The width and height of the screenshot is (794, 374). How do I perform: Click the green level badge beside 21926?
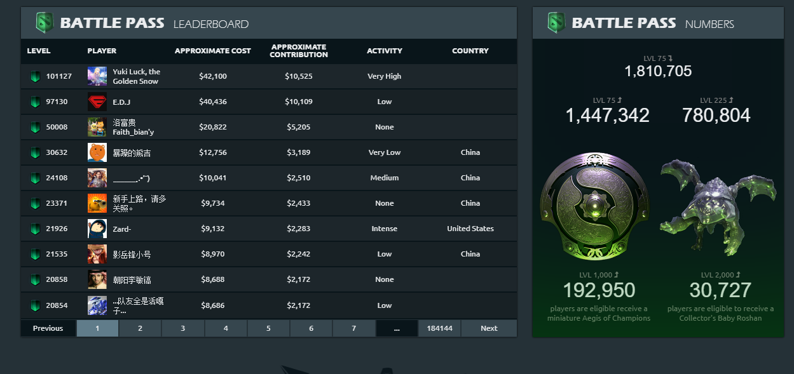click(x=35, y=229)
